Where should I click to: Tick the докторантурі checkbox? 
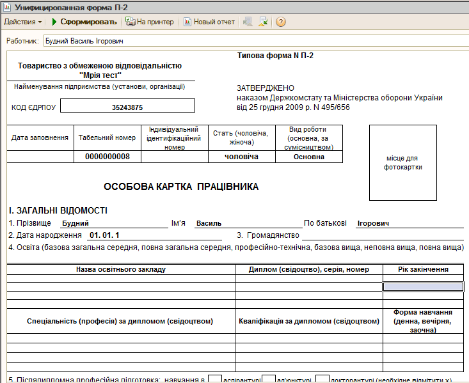pyautogui.click(x=322, y=379)
